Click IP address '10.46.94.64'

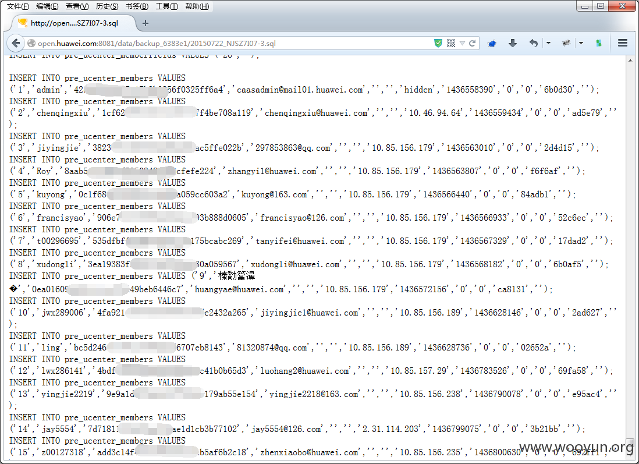[x=435, y=113]
